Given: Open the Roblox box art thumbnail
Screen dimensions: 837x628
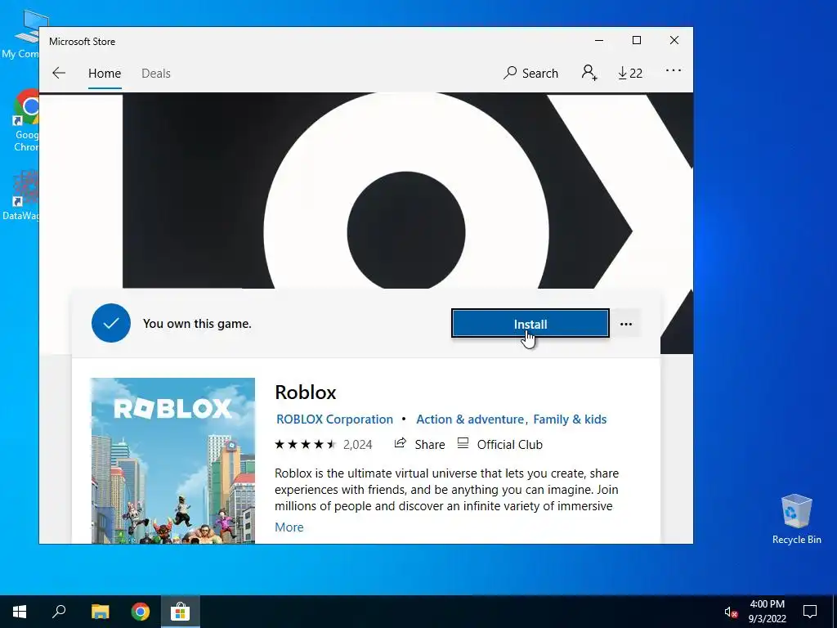Looking at the screenshot, I should [173, 461].
